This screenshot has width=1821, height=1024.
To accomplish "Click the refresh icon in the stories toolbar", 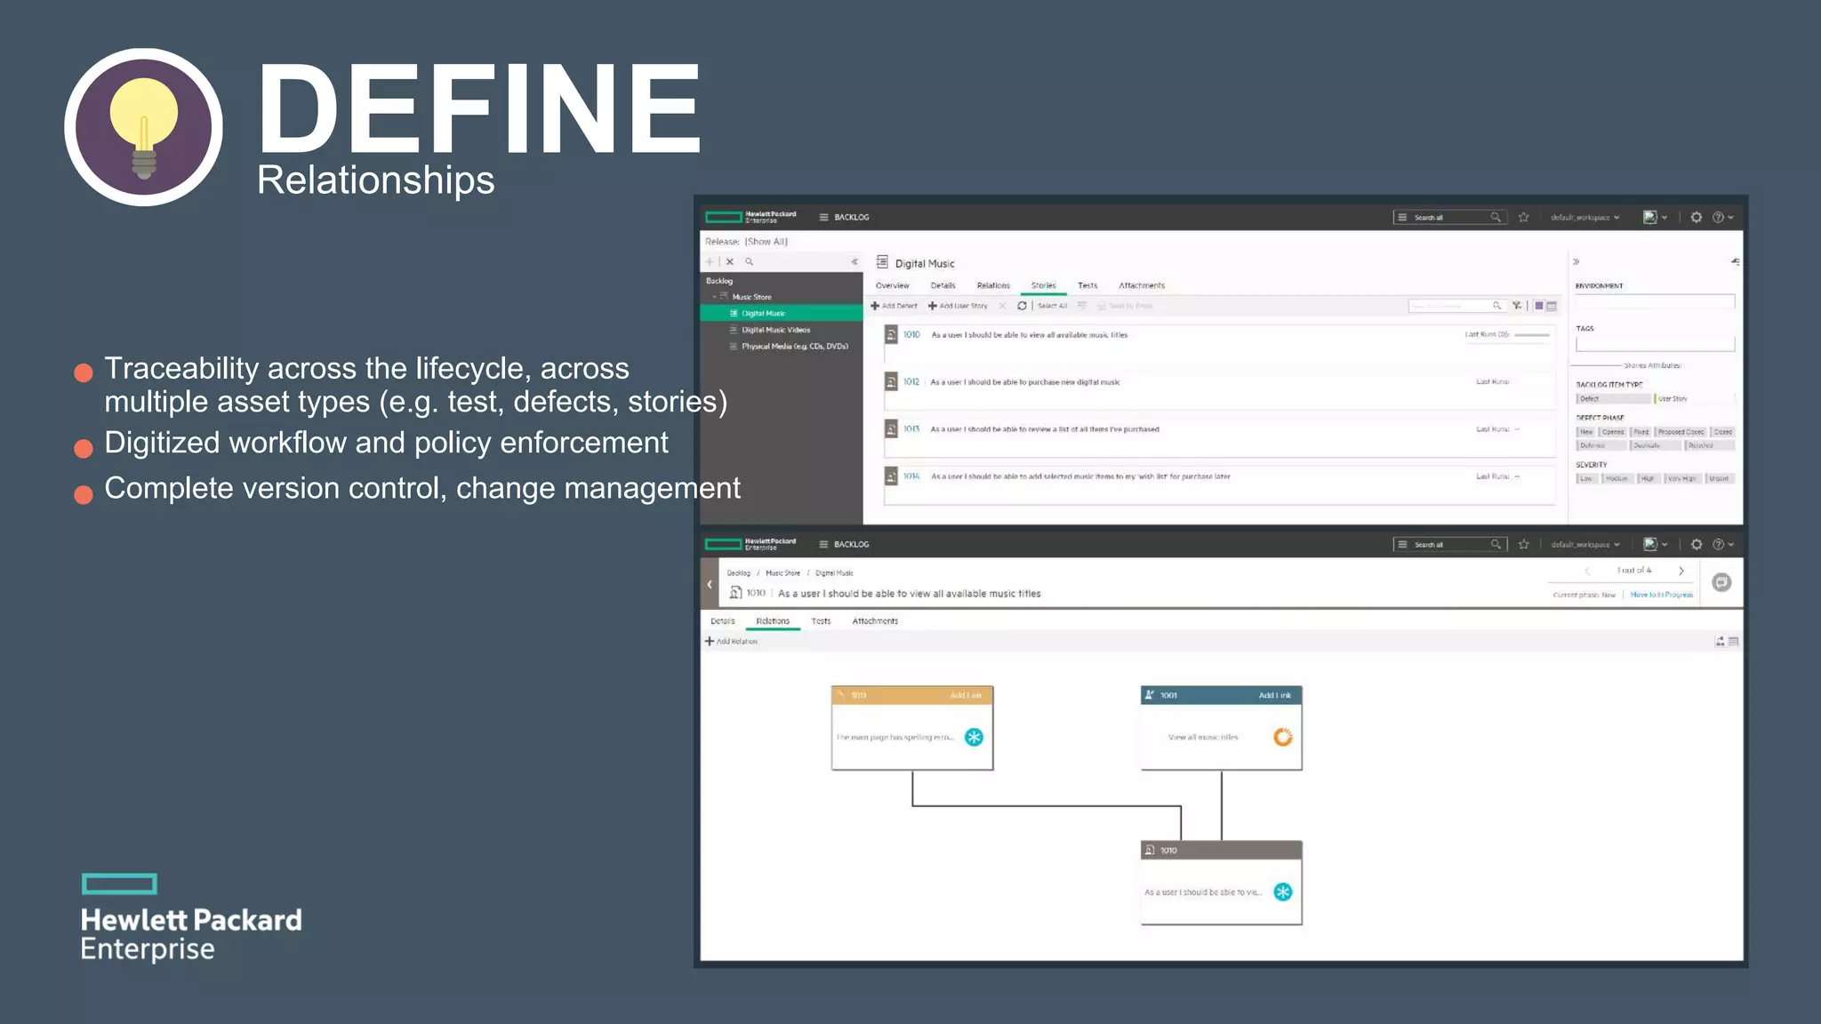I will pos(1022,306).
